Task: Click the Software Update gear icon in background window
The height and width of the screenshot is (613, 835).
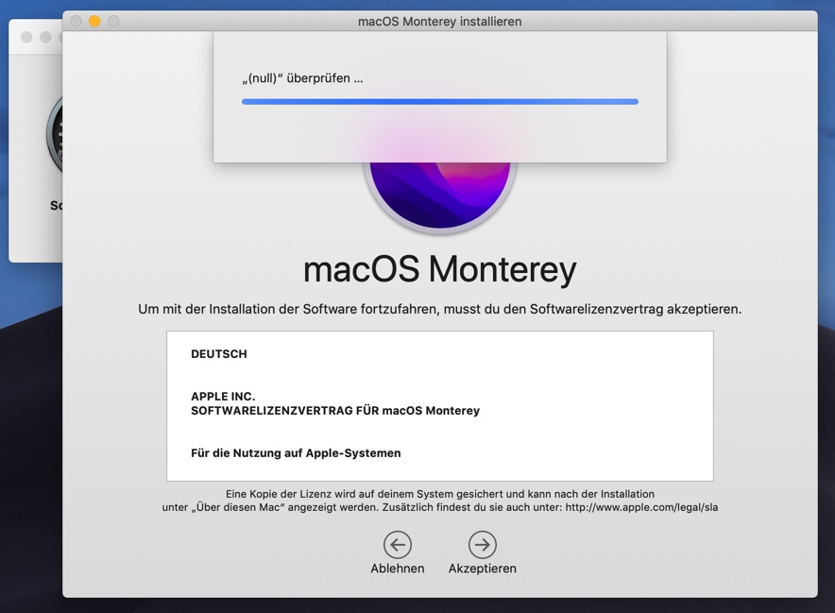Action: click(55, 135)
